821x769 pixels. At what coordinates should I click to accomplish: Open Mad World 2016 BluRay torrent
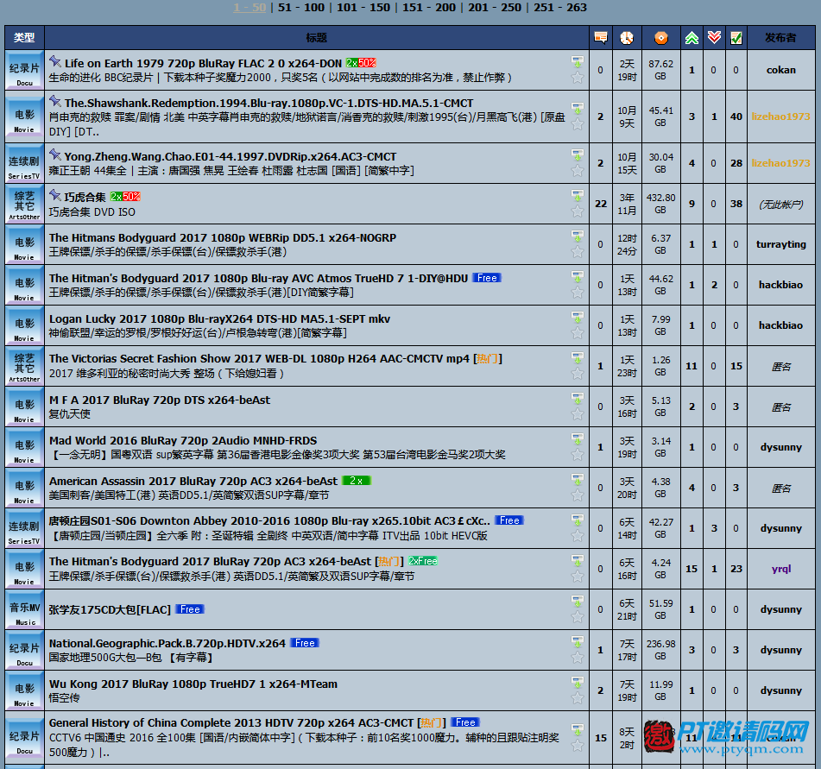tap(183, 441)
